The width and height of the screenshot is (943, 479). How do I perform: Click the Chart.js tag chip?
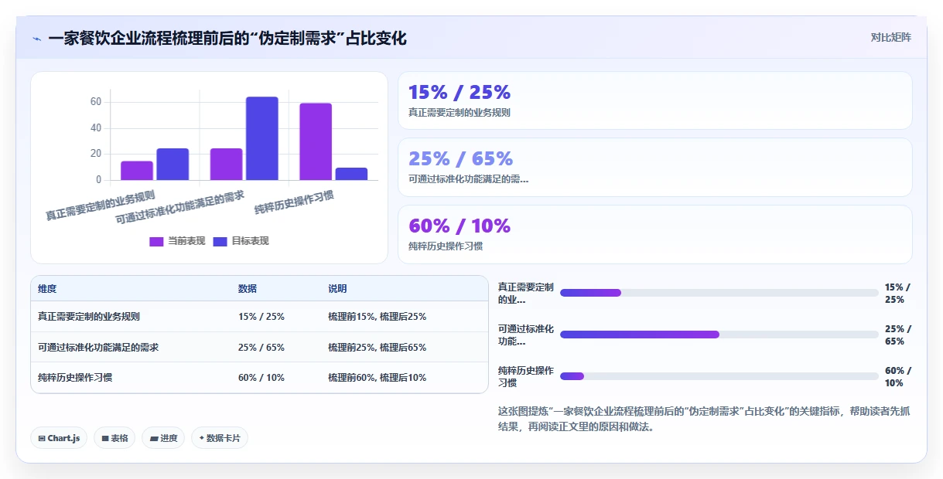60,438
